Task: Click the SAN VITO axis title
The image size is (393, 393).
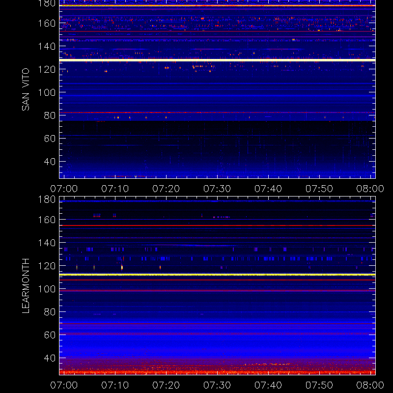Action: point(26,89)
